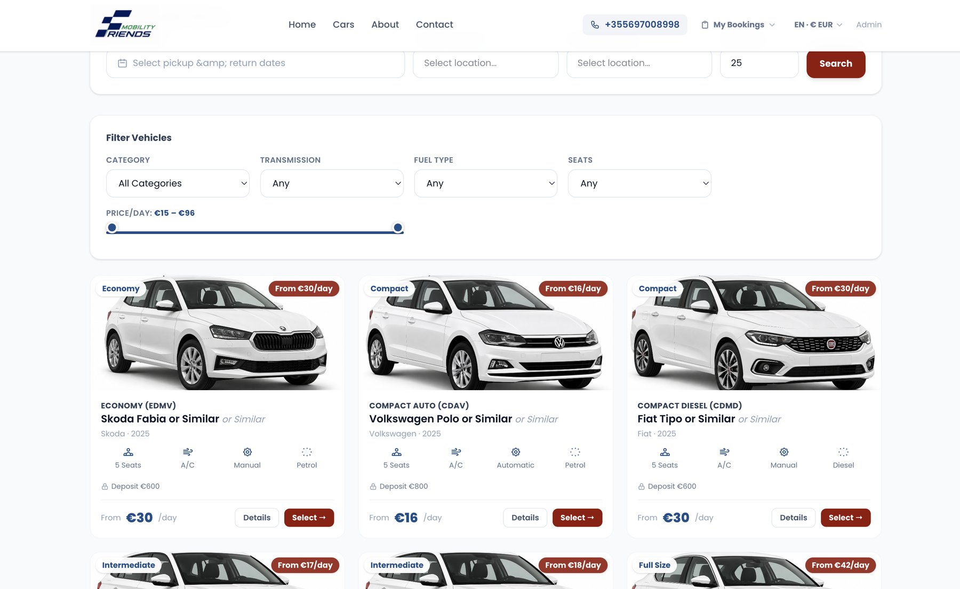Open the Cars menu item
Image resolution: width=960 pixels, height=589 pixels.
click(343, 25)
